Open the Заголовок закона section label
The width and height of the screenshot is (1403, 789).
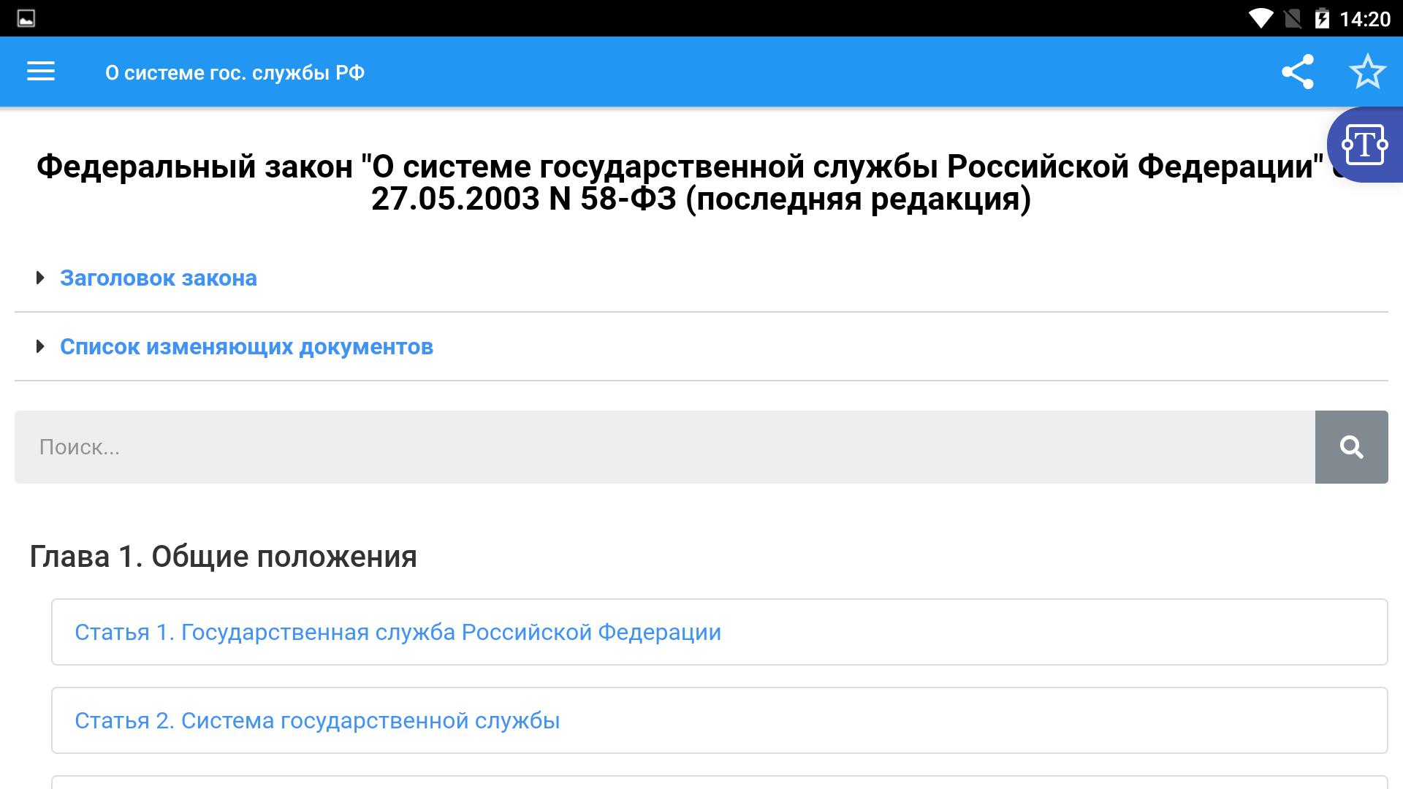pos(159,278)
